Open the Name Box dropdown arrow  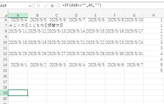coord(30,6)
